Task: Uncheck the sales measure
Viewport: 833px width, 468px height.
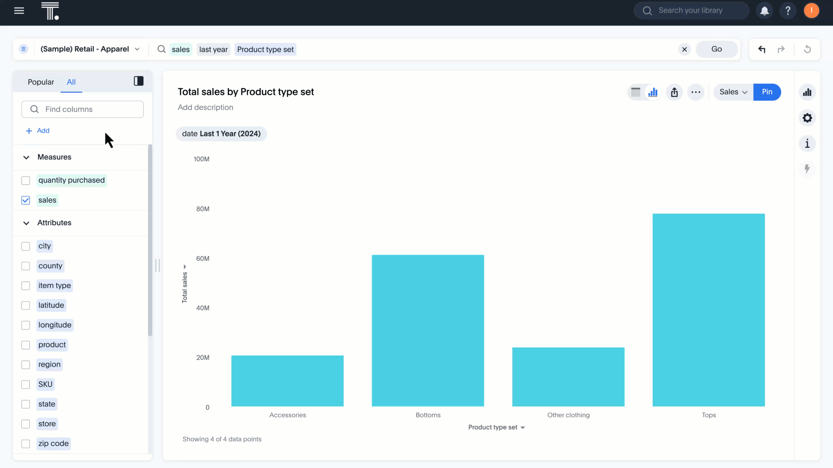Action: point(26,200)
